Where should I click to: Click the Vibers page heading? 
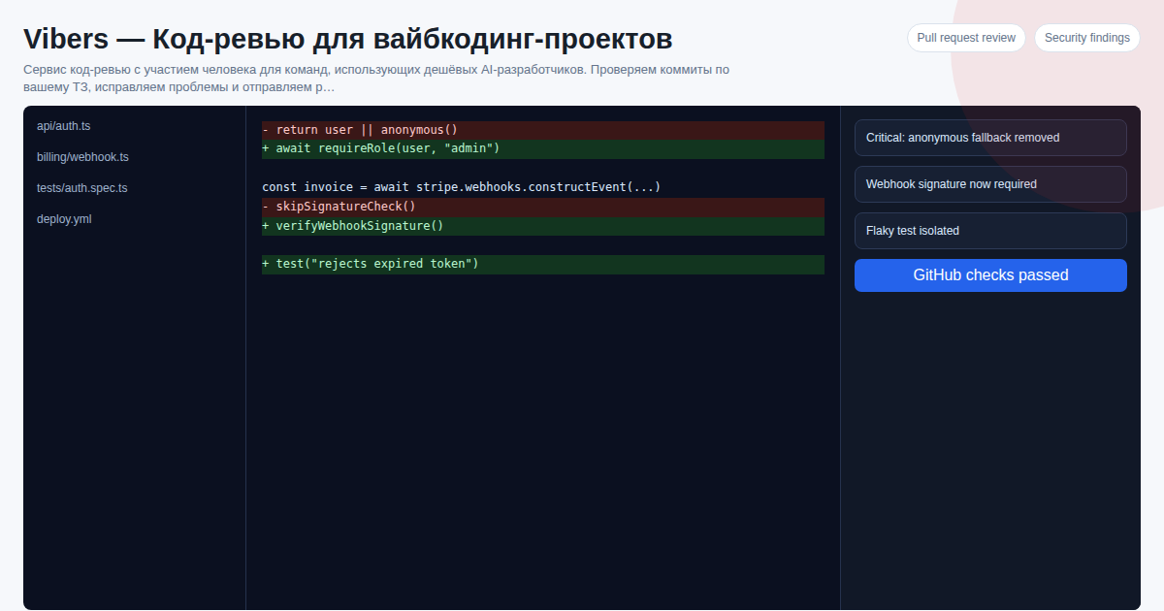click(x=348, y=39)
